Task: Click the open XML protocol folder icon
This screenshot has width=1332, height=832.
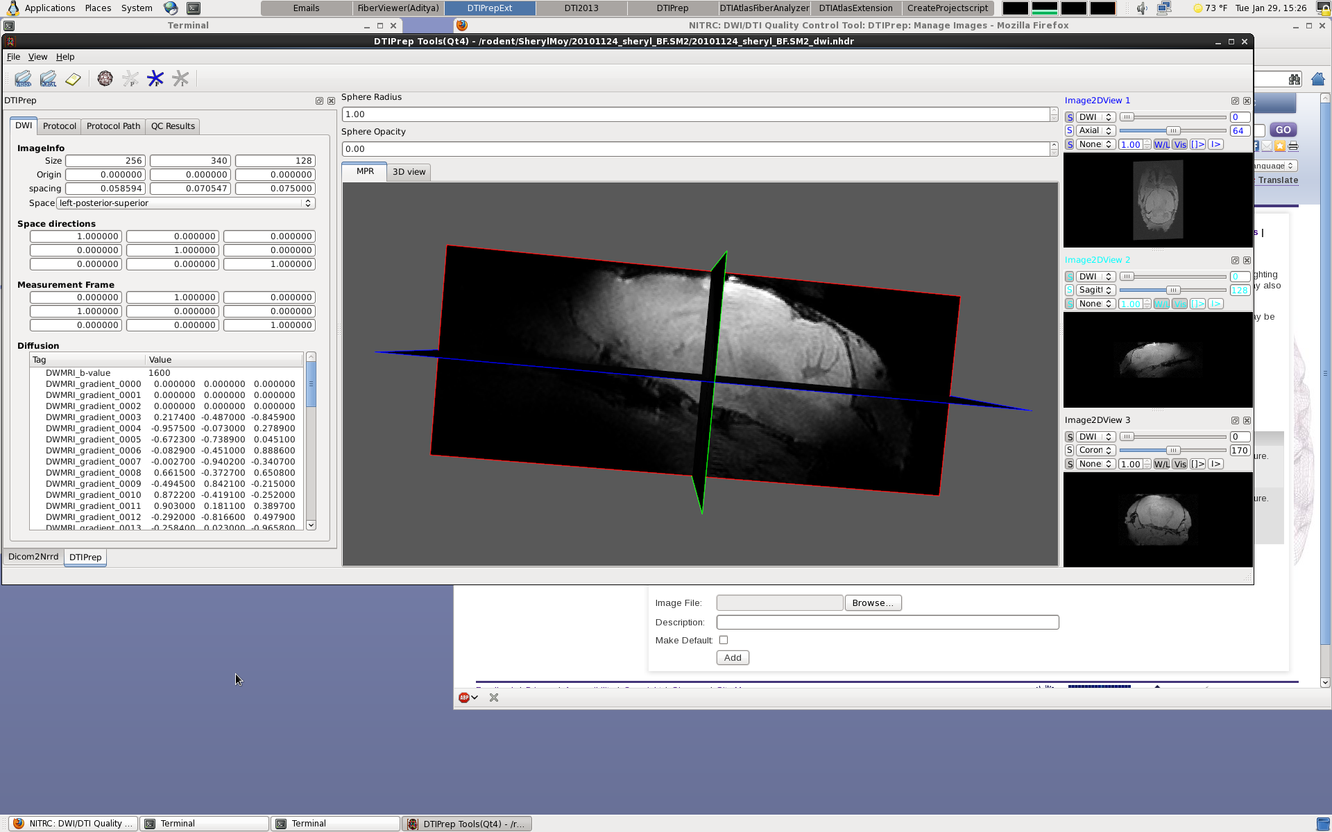Action: (48, 79)
